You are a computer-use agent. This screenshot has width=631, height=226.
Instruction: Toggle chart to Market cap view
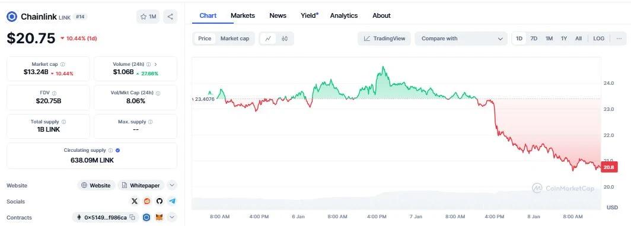click(235, 39)
